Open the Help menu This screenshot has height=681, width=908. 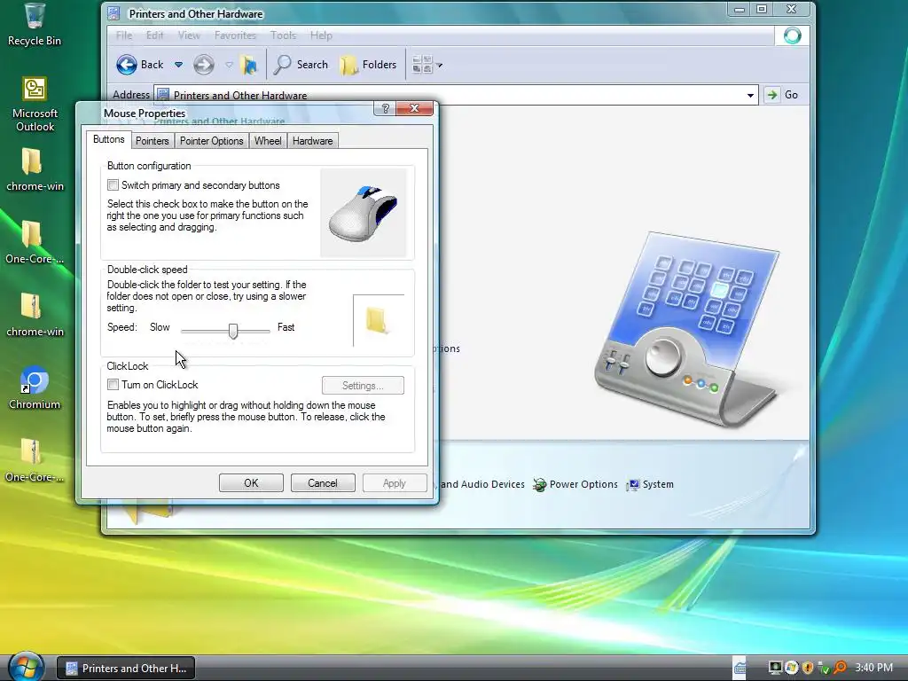point(321,35)
